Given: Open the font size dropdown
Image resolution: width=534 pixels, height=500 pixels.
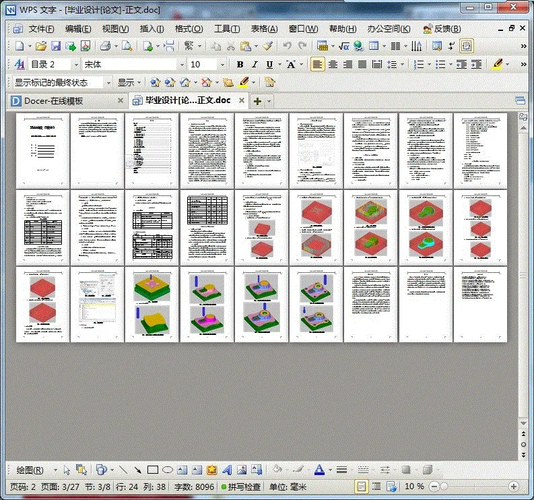Looking at the screenshot, I should coord(222,65).
